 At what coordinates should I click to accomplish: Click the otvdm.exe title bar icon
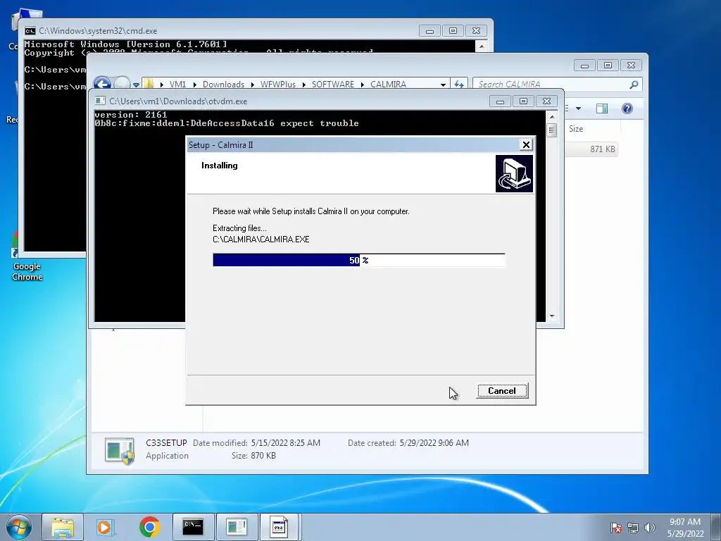point(100,101)
